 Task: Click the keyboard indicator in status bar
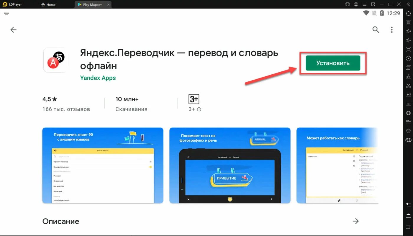point(7,13)
